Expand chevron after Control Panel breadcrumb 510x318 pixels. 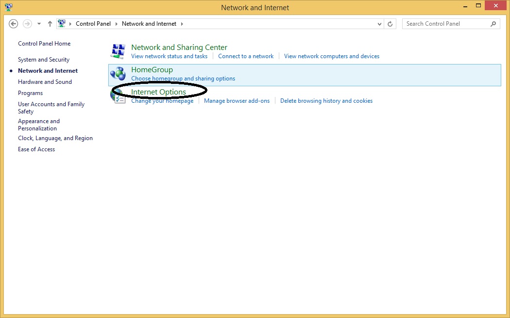[117, 24]
